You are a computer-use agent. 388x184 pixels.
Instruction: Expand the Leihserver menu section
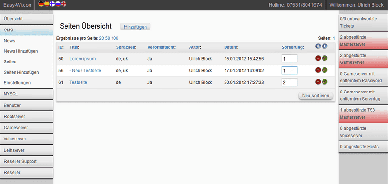click(x=27, y=150)
